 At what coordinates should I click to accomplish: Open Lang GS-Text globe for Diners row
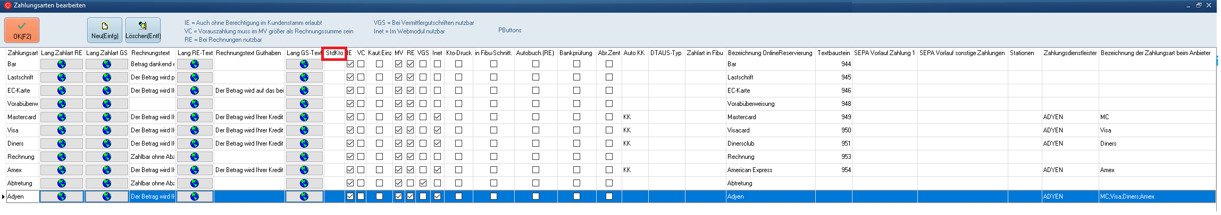tap(304, 144)
